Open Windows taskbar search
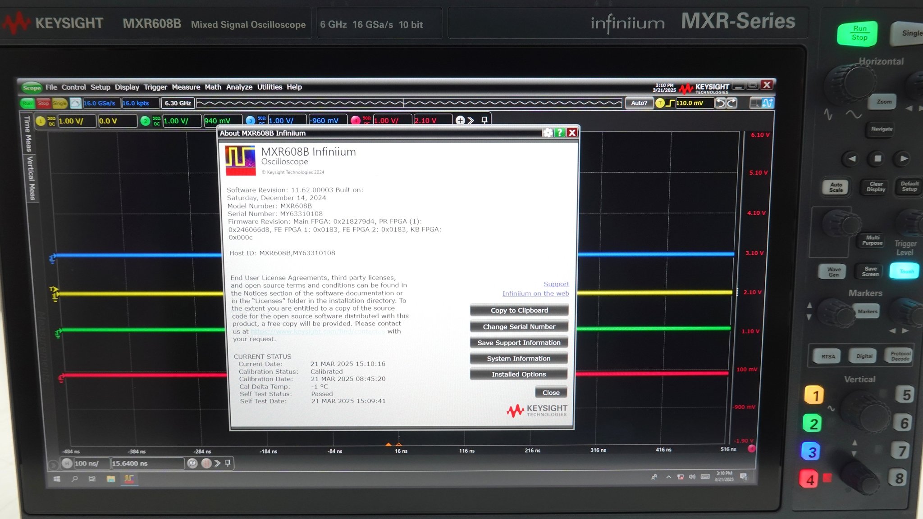 74,479
